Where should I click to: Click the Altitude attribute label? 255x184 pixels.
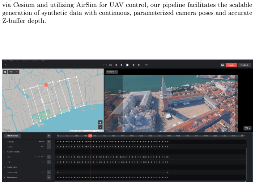(10, 147)
